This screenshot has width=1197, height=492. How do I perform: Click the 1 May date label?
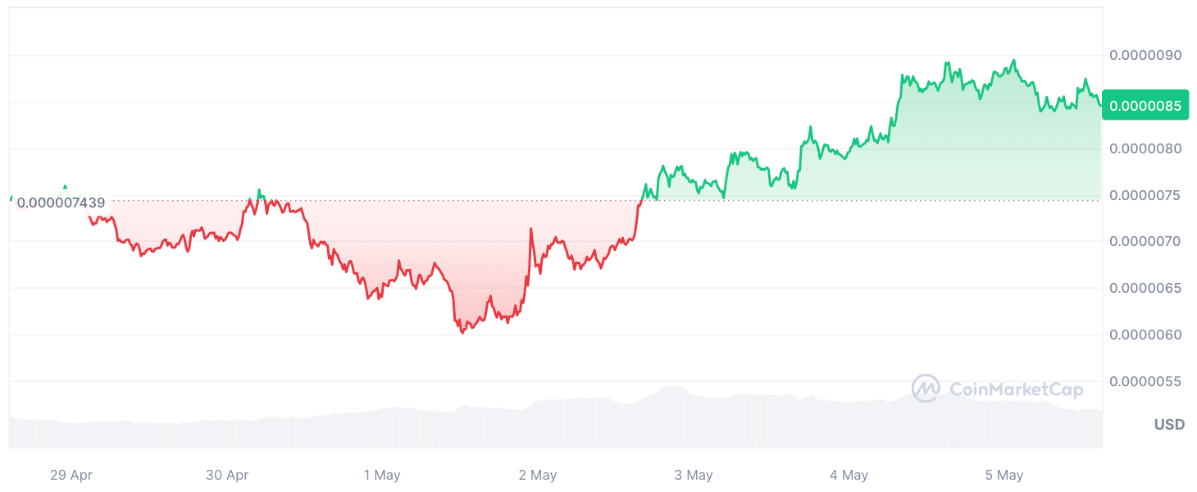(x=381, y=475)
